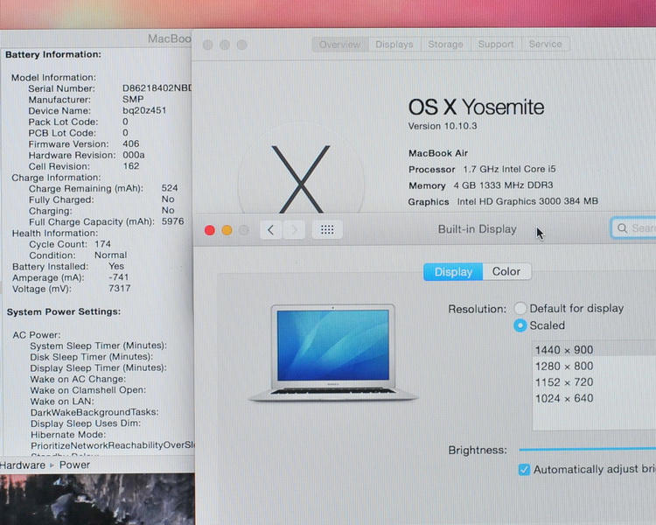The width and height of the screenshot is (656, 525).
Task: Open the Support tab
Action: point(496,44)
